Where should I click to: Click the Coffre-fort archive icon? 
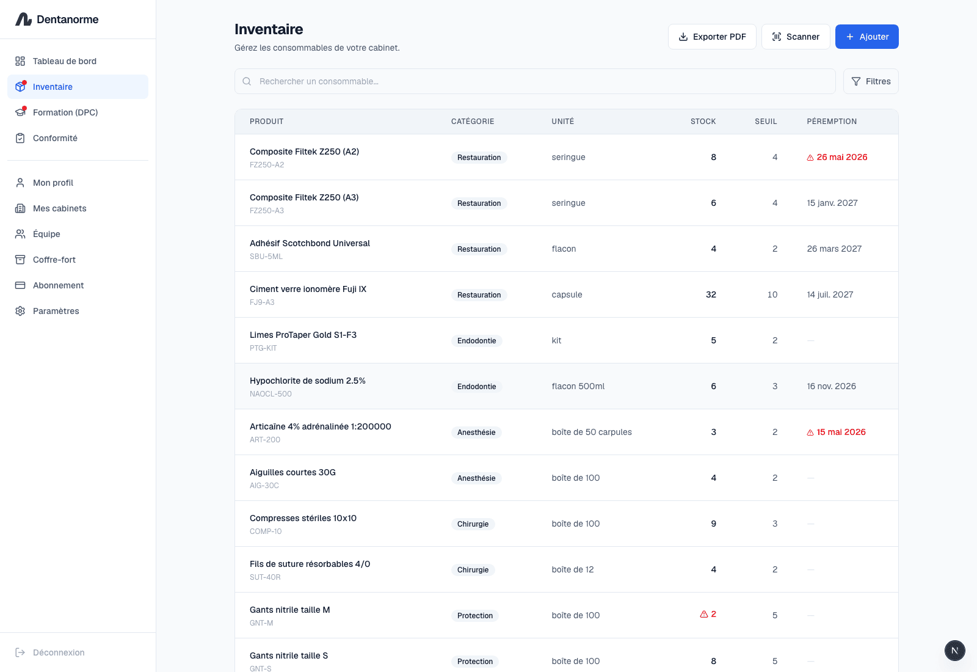[20, 260]
